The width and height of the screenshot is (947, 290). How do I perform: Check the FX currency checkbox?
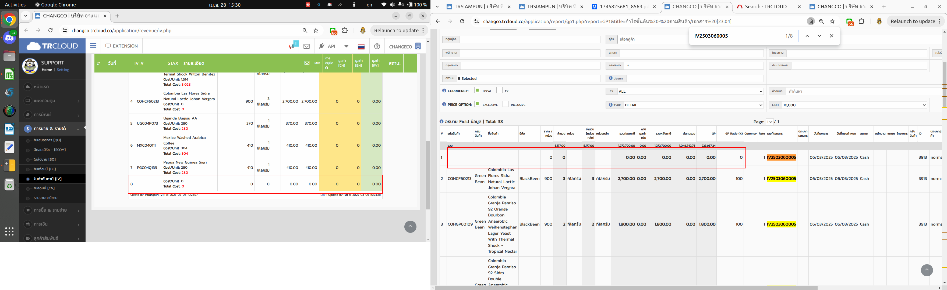(x=499, y=90)
